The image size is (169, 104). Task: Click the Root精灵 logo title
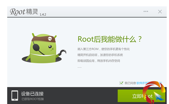pyautogui.click(x=24, y=12)
